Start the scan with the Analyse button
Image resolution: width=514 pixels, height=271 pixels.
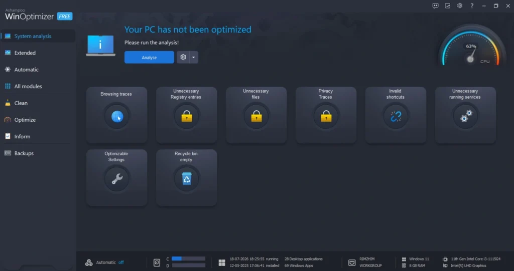(x=149, y=57)
